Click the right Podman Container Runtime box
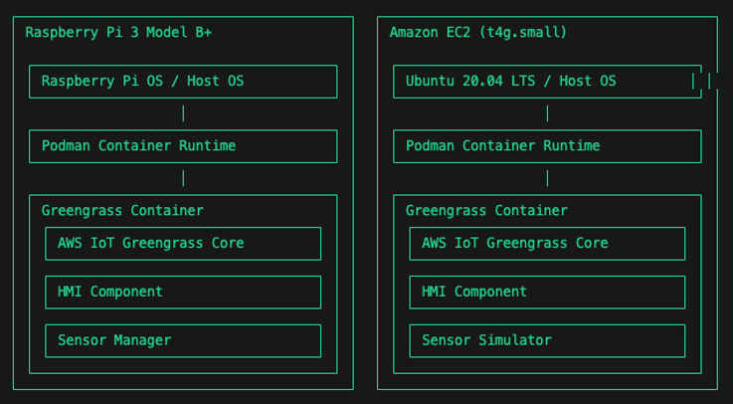Screen dimensions: 733x404 pyautogui.click(x=547, y=146)
